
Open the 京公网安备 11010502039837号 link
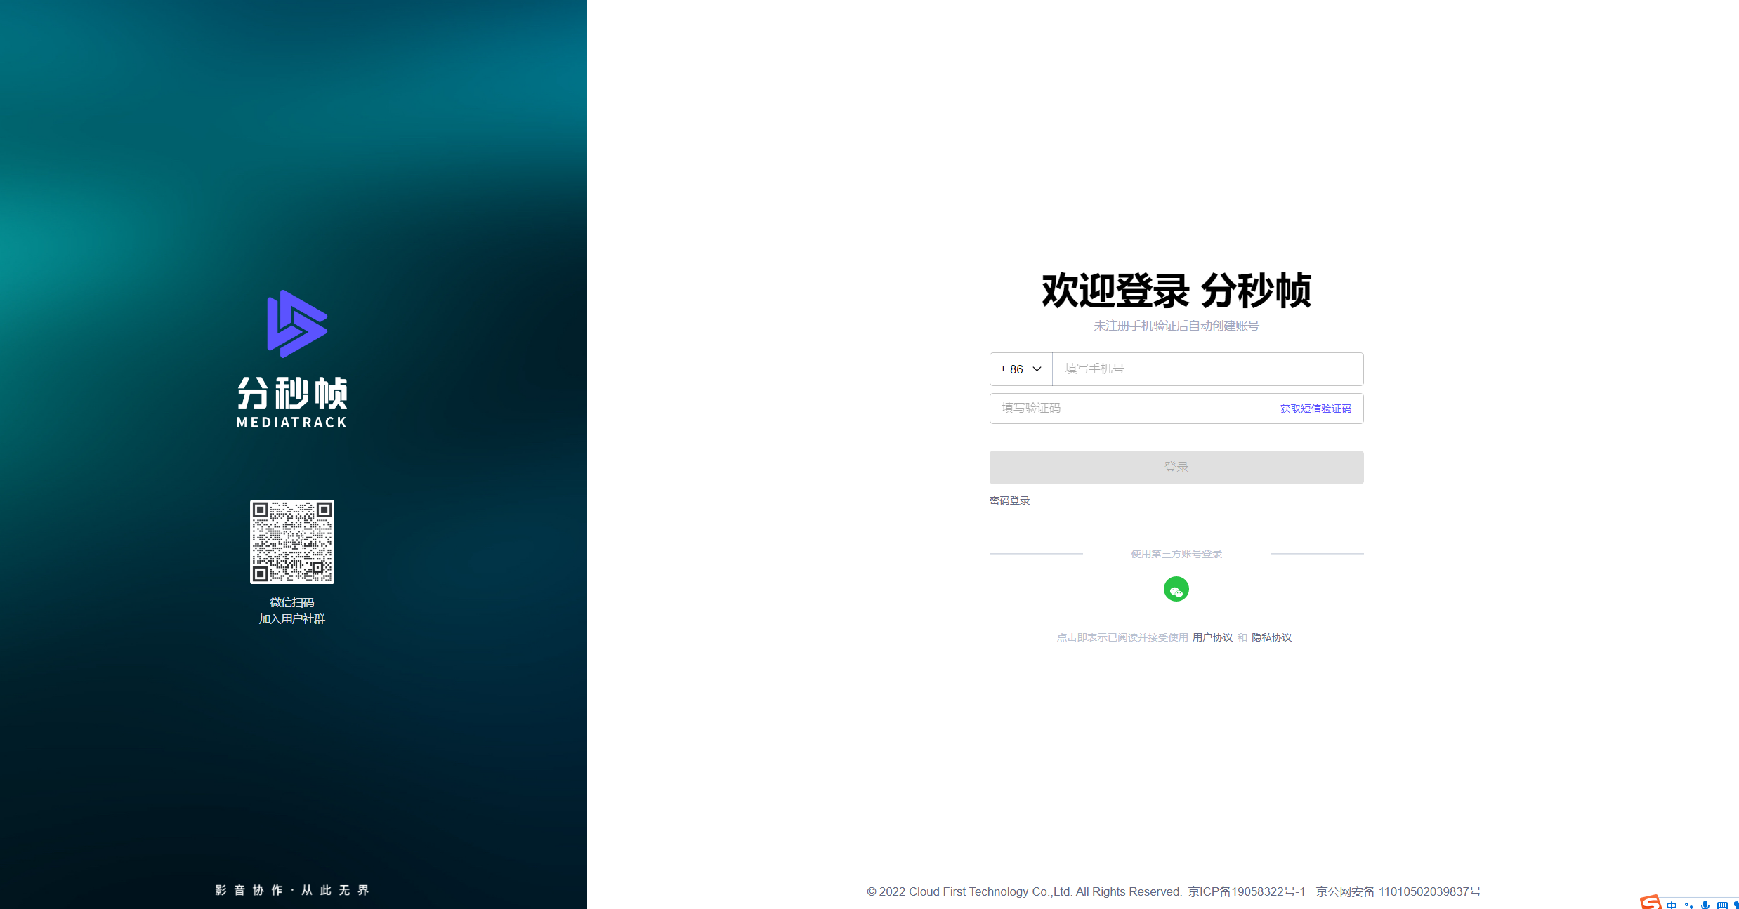coord(1398,891)
